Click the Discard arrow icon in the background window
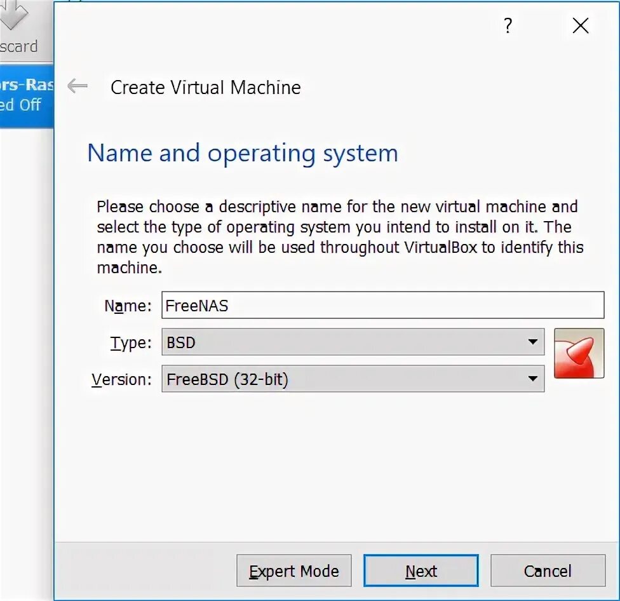Screen dimensions: 620x601 tap(14, 14)
